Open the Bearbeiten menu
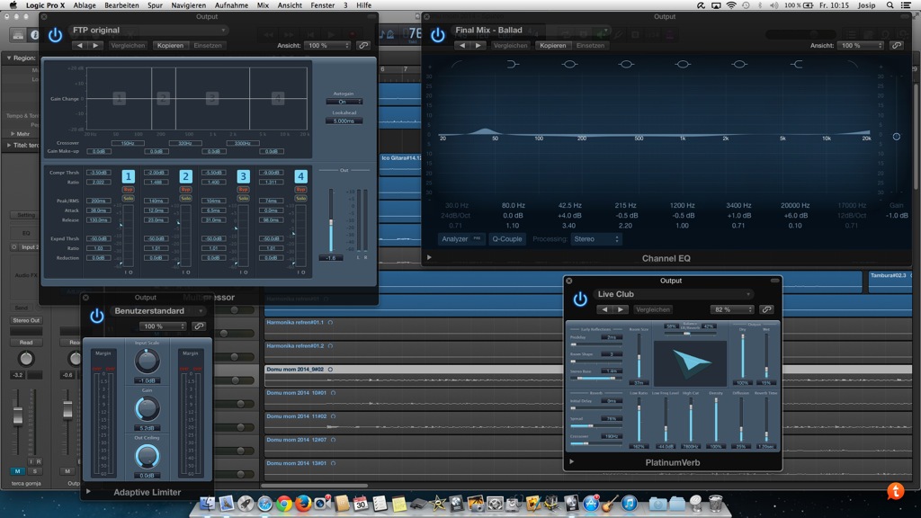The image size is (921, 518). click(121, 5)
